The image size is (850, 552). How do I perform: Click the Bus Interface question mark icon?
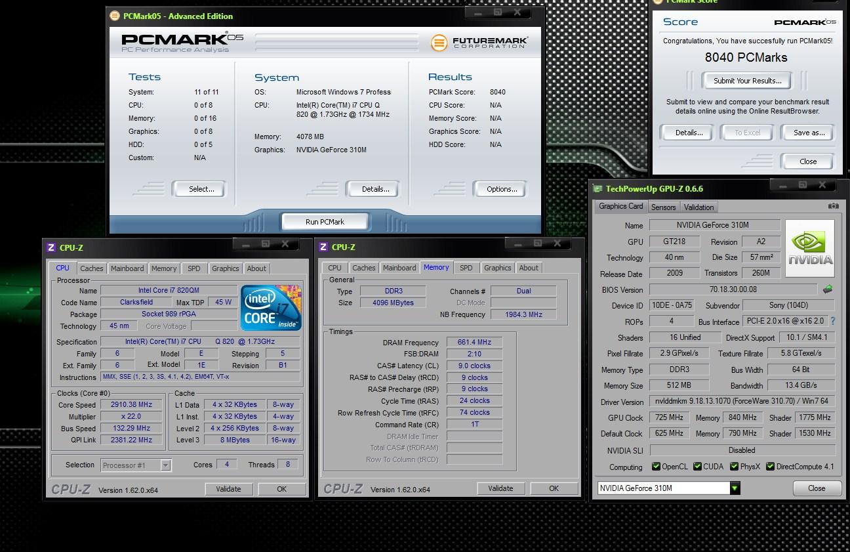coord(832,322)
